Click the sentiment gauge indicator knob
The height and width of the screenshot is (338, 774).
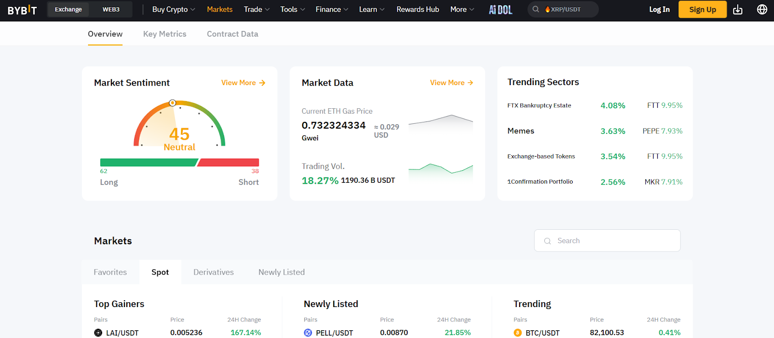click(172, 103)
